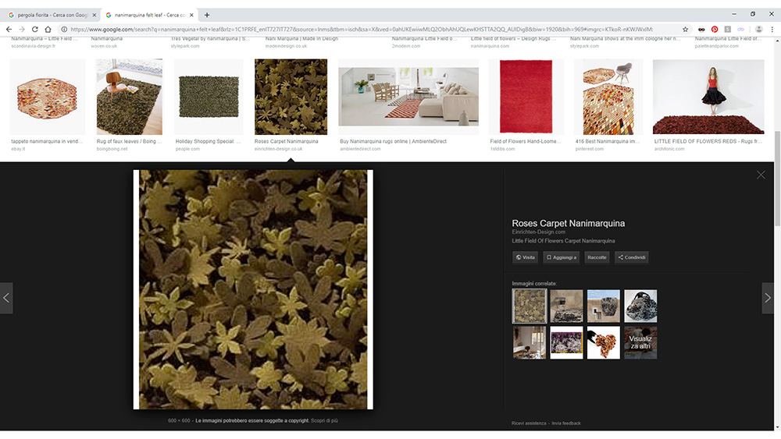781x439 pixels.
Task: Open the Chrome three-dot menu
Action: pyautogui.click(x=772, y=30)
